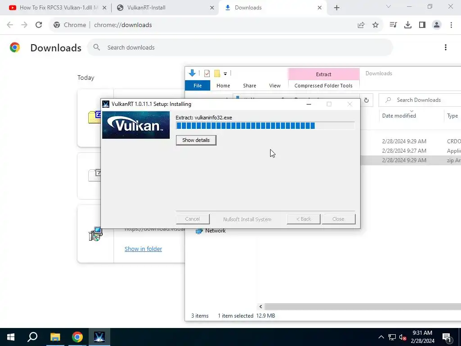Switch to Chrome from taskbar
The height and width of the screenshot is (346, 461).
coord(77,337)
